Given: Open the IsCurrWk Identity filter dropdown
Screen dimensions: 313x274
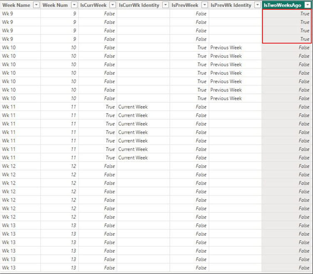Looking at the screenshot, I should [166, 5].
